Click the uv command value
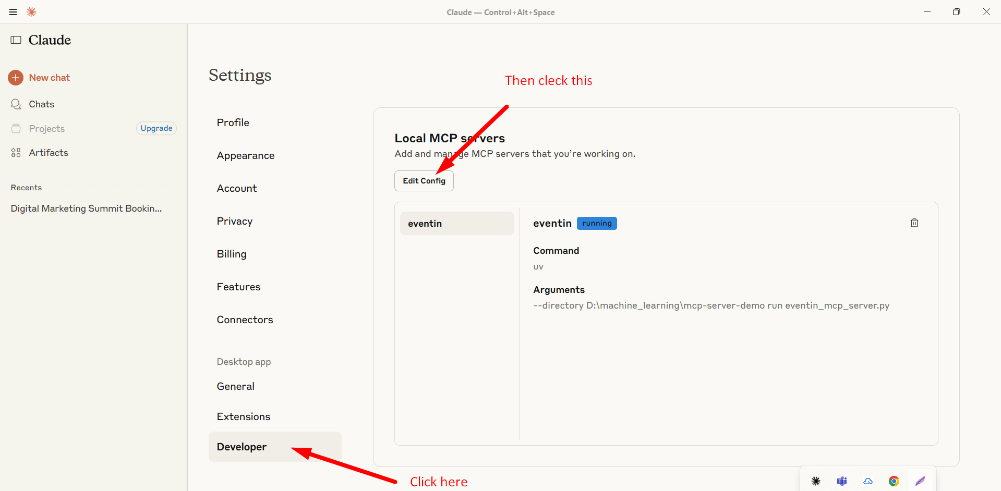 coord(538,267)
